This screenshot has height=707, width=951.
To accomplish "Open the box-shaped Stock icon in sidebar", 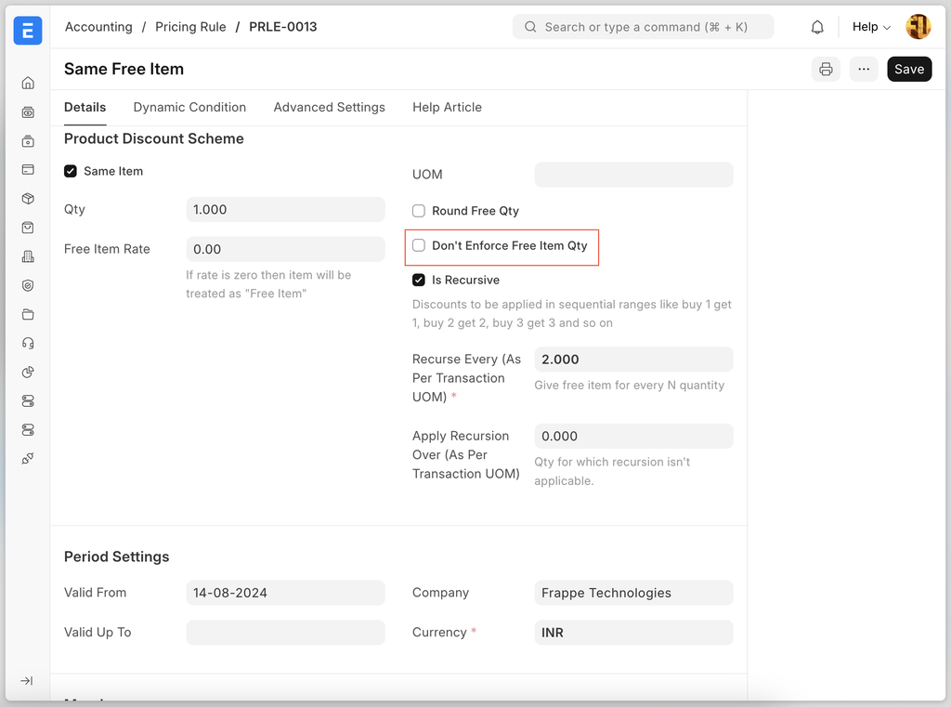I will pyautogui.click(x=28, y=199).
